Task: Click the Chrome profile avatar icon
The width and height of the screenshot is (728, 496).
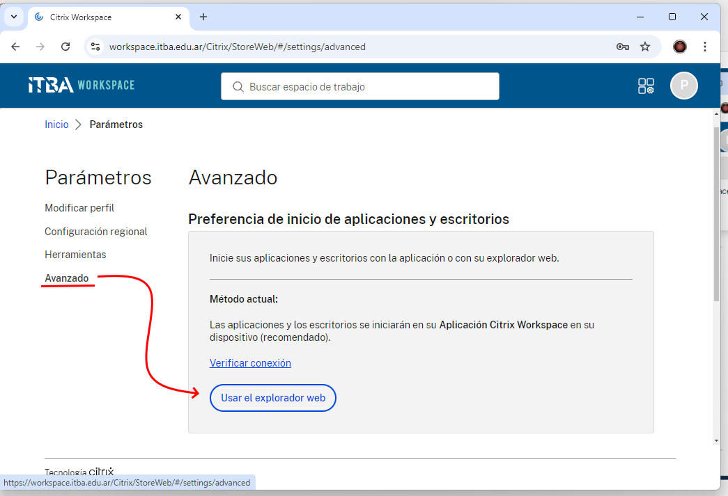Action: 680,47
